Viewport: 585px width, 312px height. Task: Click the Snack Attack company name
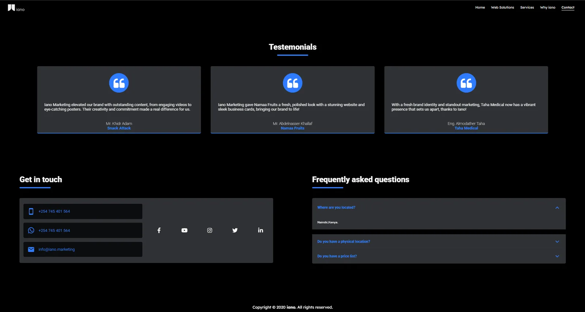[x=119, y=128]
